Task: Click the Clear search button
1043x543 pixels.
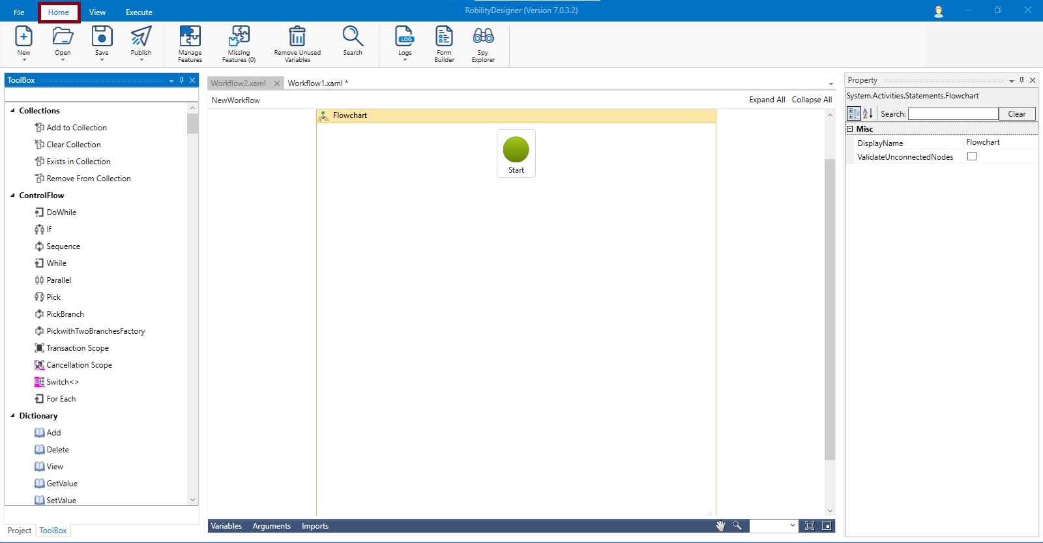Action: coord(1016,114)
